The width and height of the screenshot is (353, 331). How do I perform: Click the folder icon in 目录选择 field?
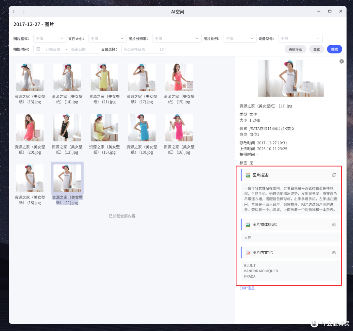(162, 49)
